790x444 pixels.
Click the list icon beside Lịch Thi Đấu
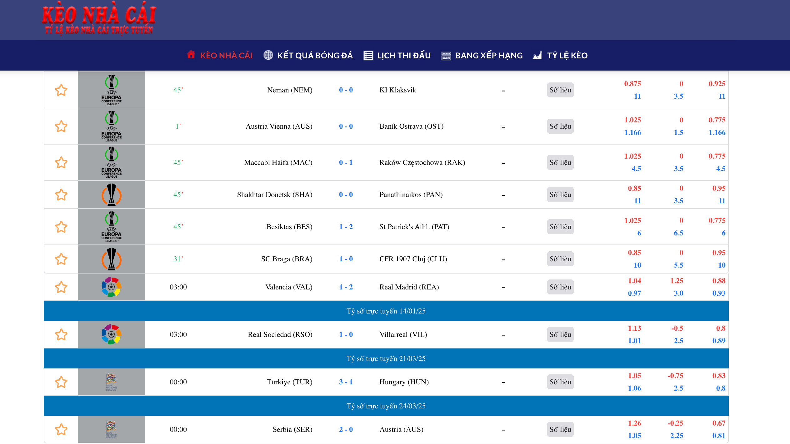coord(368,56)
